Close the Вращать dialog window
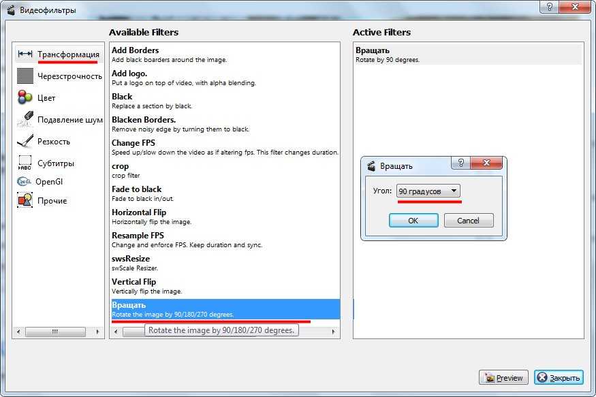The width and height of the screenshot is (596, 397). tap(486, 163)
